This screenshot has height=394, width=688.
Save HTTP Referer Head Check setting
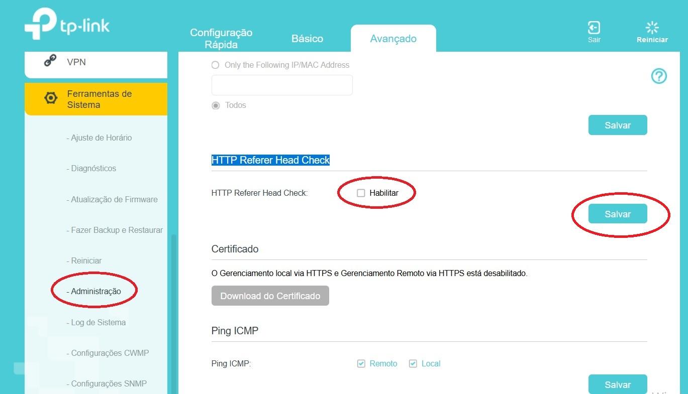click(618, 214)
